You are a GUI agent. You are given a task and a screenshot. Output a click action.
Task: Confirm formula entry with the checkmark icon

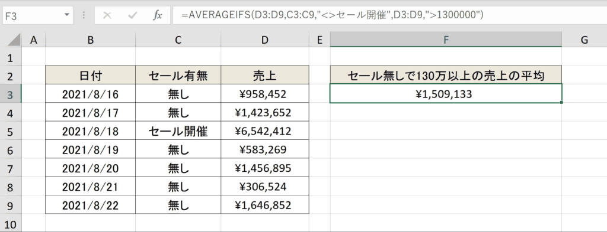point(132,15)
